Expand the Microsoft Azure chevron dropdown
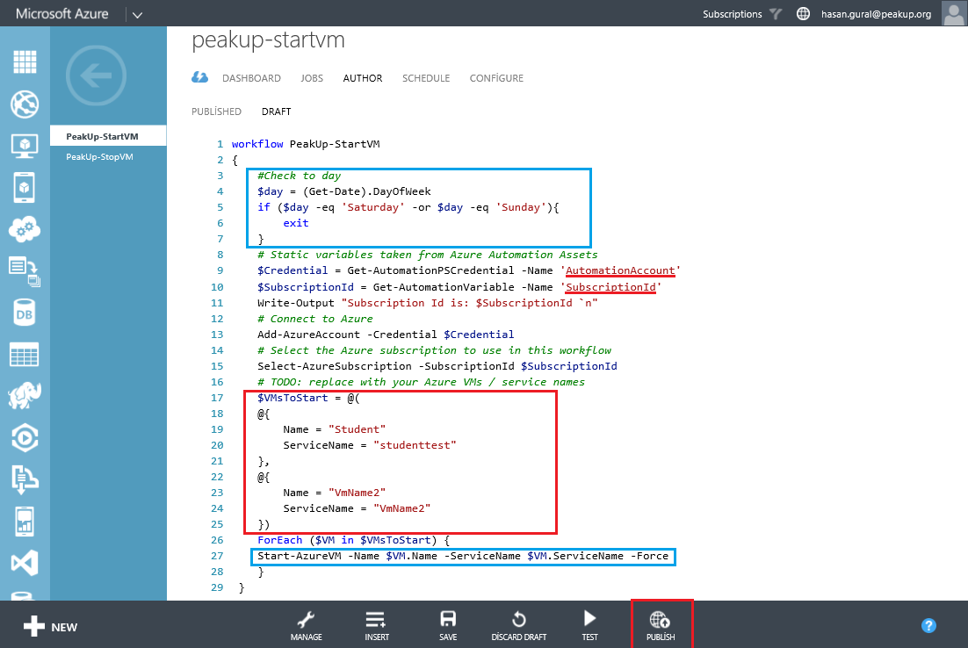968x648 pixels. (137, 14)
